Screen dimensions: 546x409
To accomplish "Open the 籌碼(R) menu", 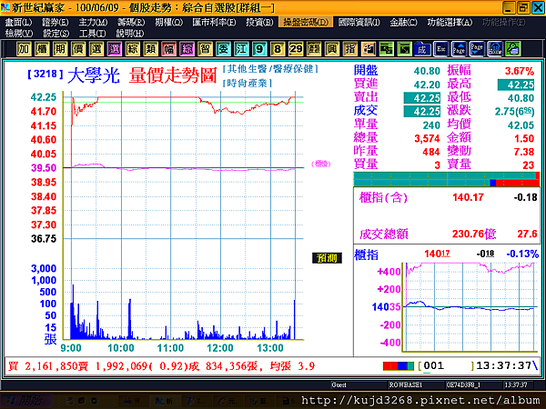I will 131,23.
